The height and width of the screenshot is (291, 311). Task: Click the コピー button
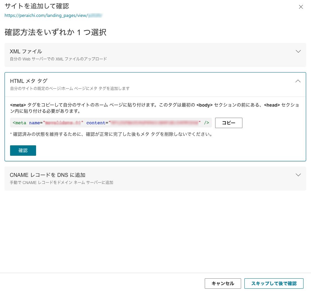coord(228,123)
